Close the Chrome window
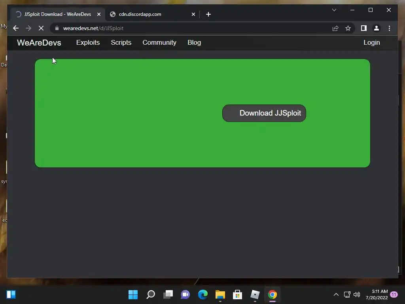The height and width of the screenshot is (304, 405). [x=389, y=10]
